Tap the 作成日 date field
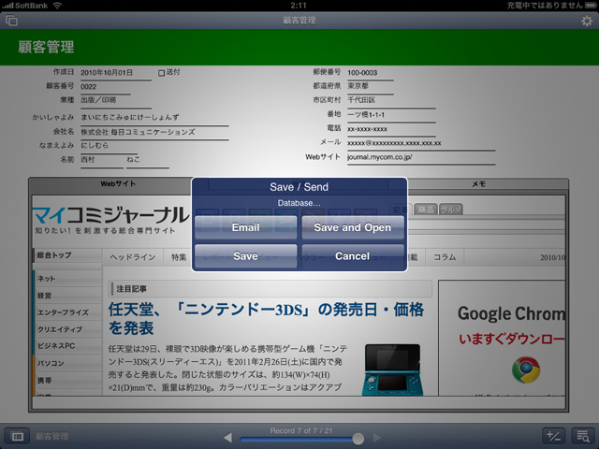 (x=116, y=73)
